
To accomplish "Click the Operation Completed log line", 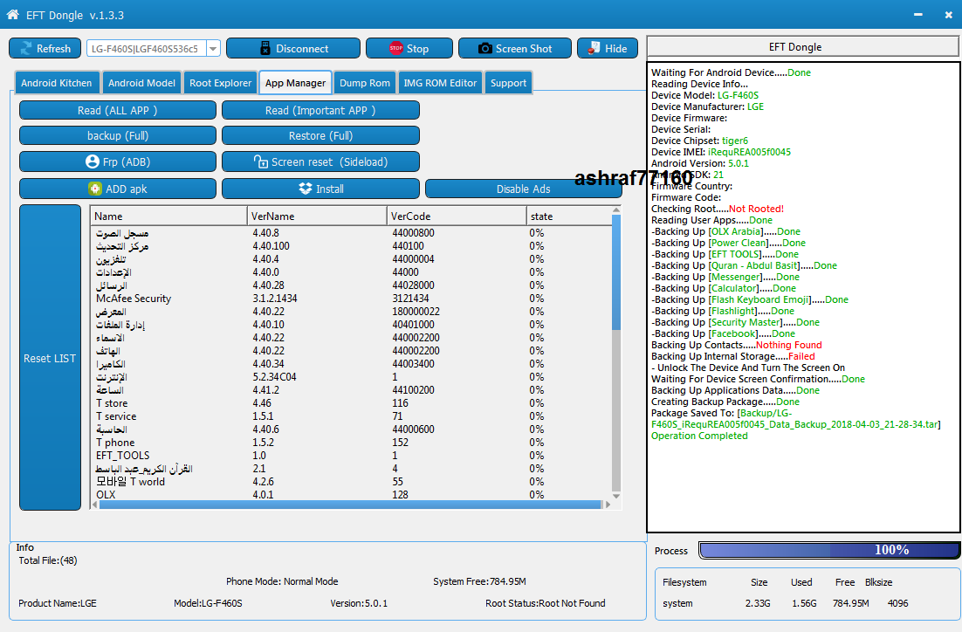I will pos(699,436).
